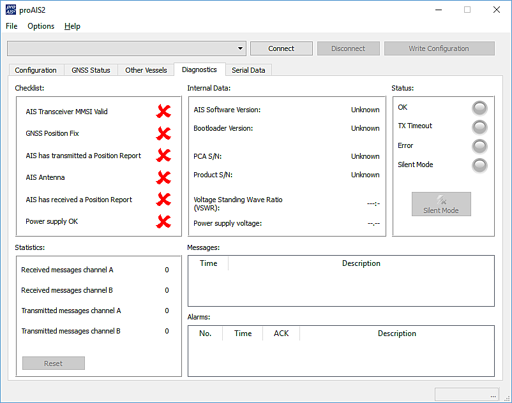512x403 pixels.
Task: Click the Silent Mode button with antenna icon
Action: point(441,204)
